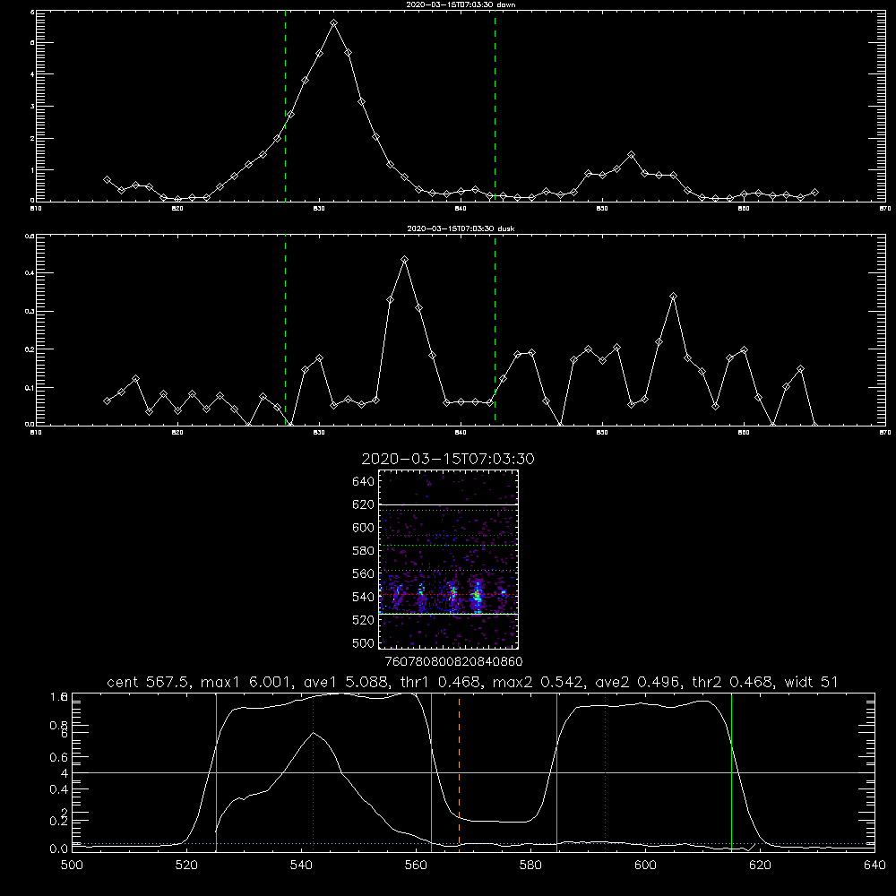
Task: Click heatmap y-axis label '600'
Action: pos(363,528)
